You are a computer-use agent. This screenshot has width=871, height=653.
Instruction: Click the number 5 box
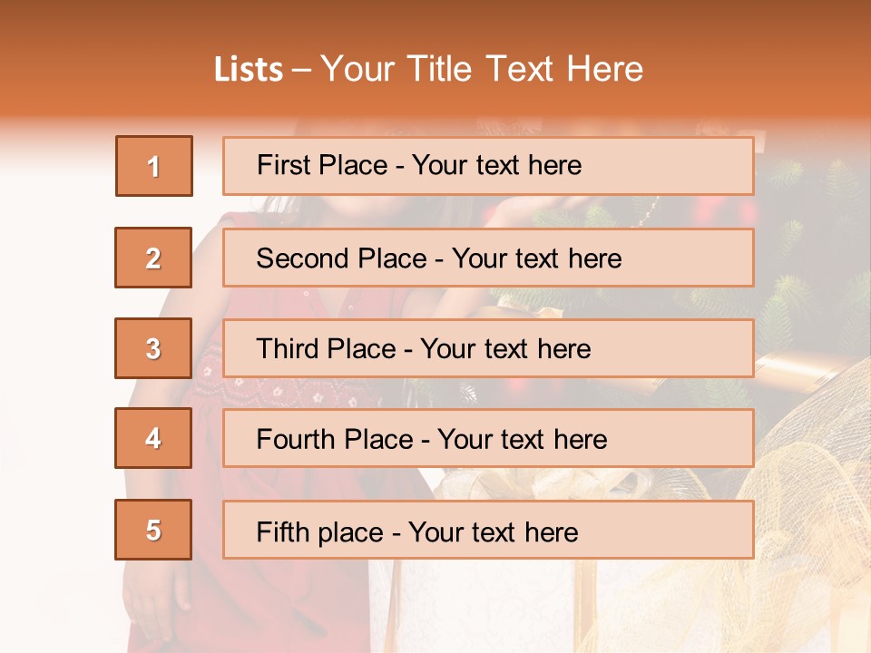(153, 530)
